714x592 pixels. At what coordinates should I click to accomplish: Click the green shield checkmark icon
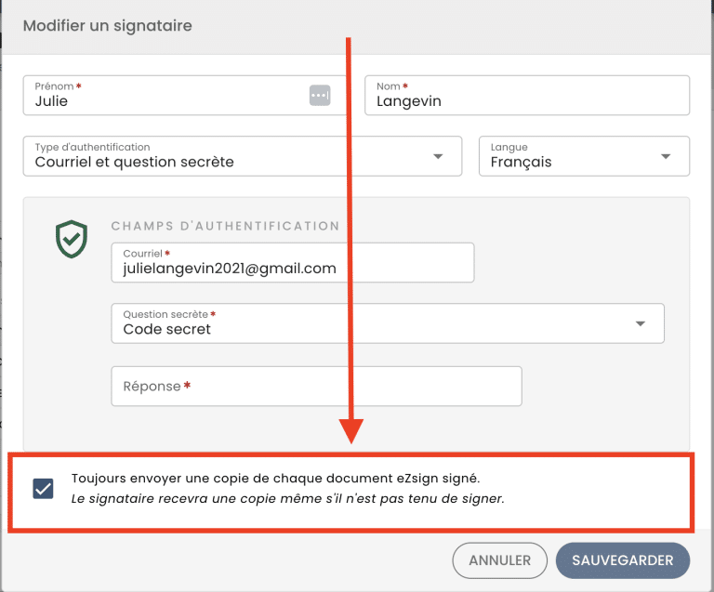(72, 239)
